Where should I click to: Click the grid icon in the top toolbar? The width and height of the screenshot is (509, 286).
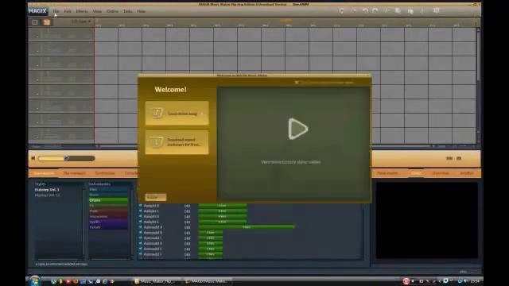coord(437,10)
